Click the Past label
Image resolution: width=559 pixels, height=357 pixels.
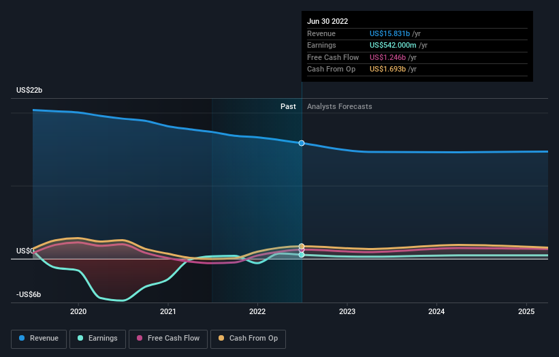[x=288, y=107]
